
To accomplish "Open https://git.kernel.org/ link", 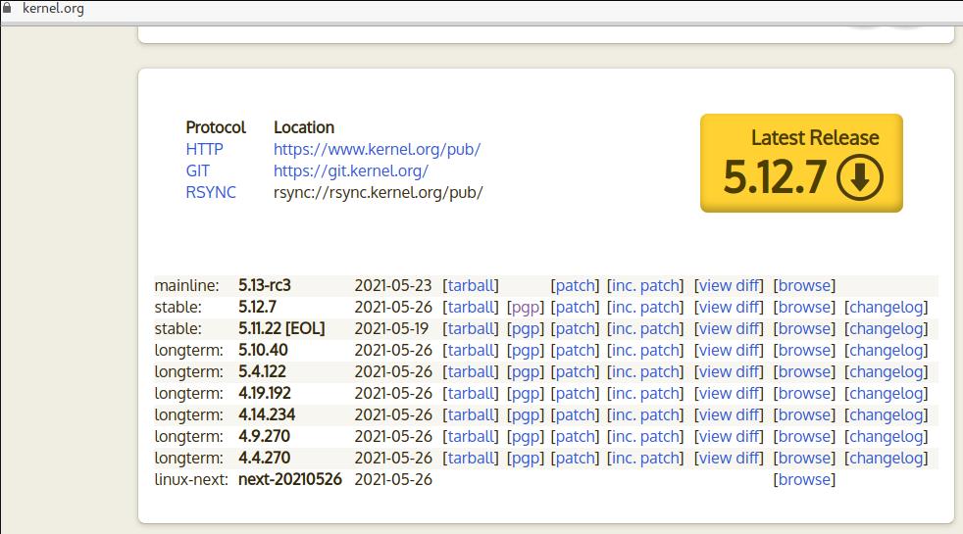I will tap(351, 170).
